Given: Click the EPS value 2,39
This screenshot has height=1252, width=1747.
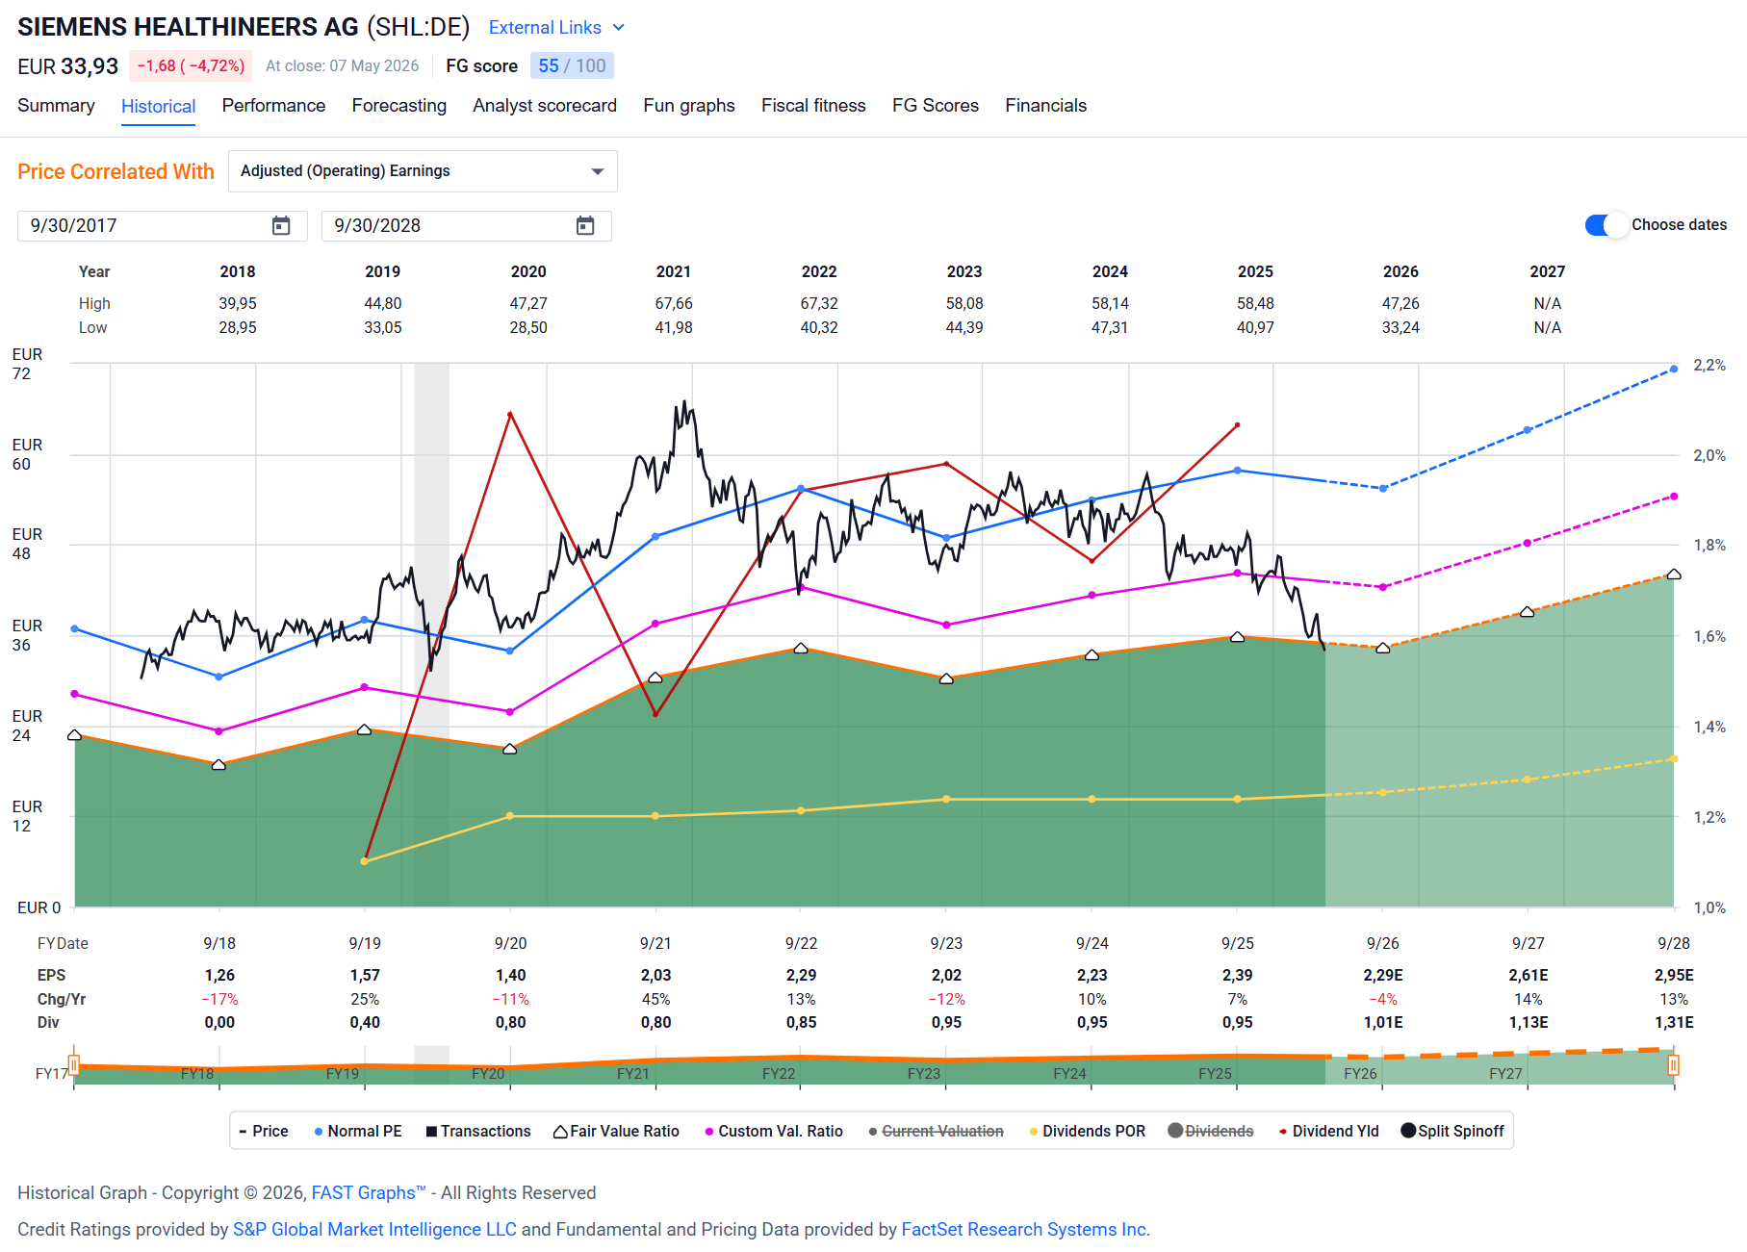Looking at the screenshot, I should tap(1238, 975).
